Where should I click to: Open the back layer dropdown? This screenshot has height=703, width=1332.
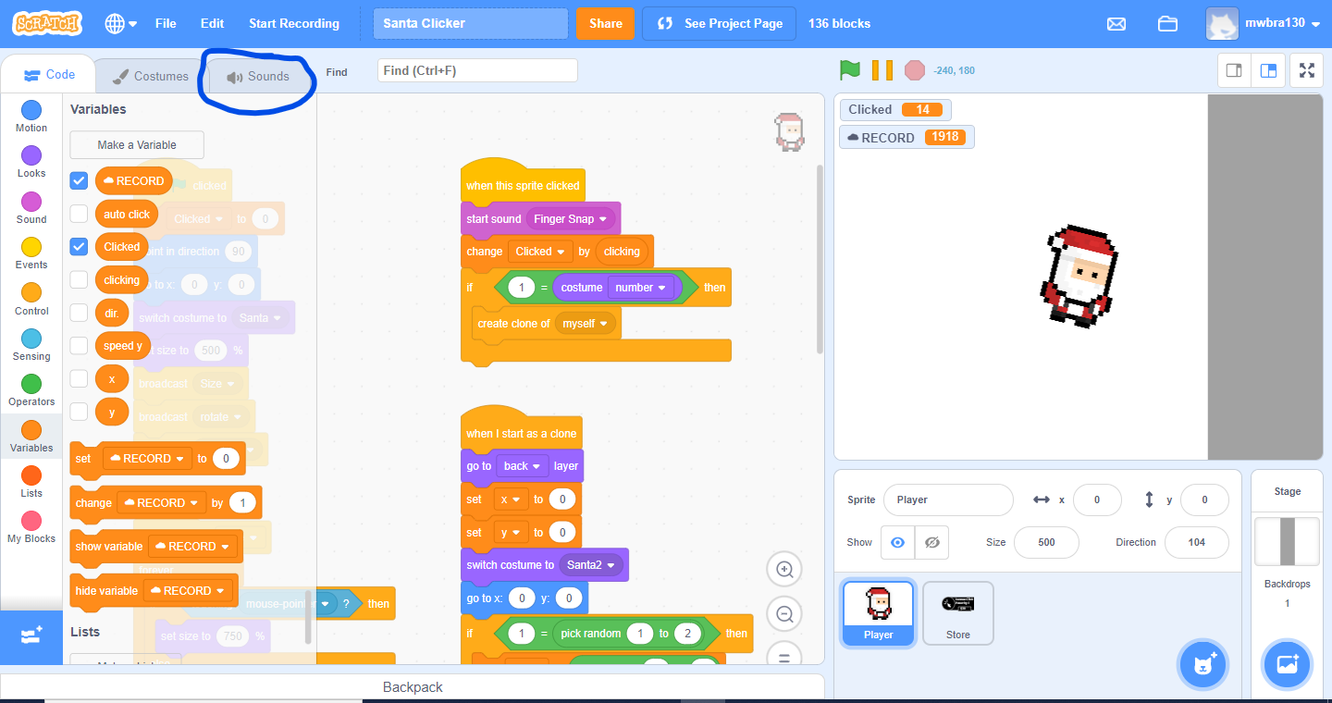[x=523, y=466]
